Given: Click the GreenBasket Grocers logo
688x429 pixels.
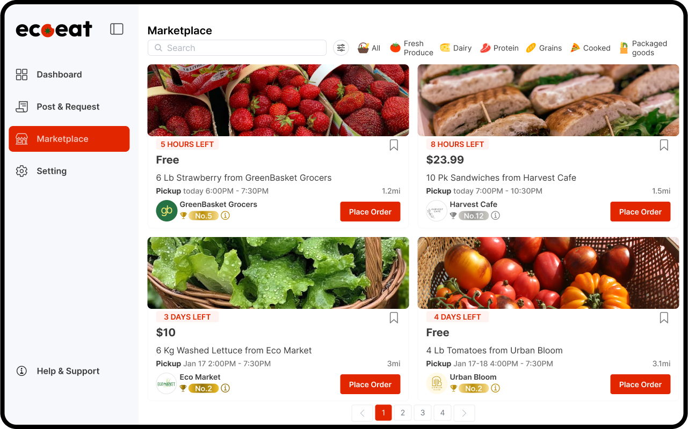Looking at the screenshot, I should (166, 211).
